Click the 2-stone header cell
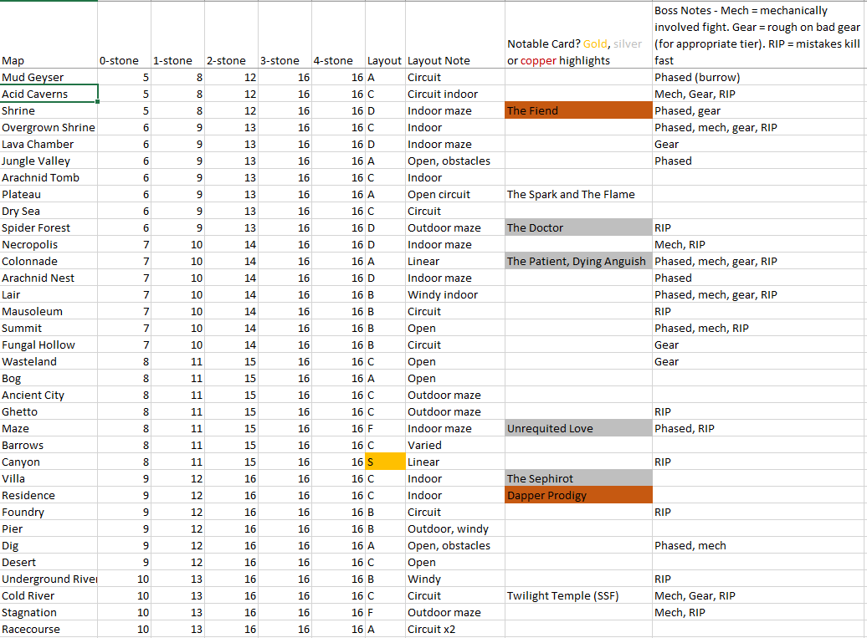 231,35
